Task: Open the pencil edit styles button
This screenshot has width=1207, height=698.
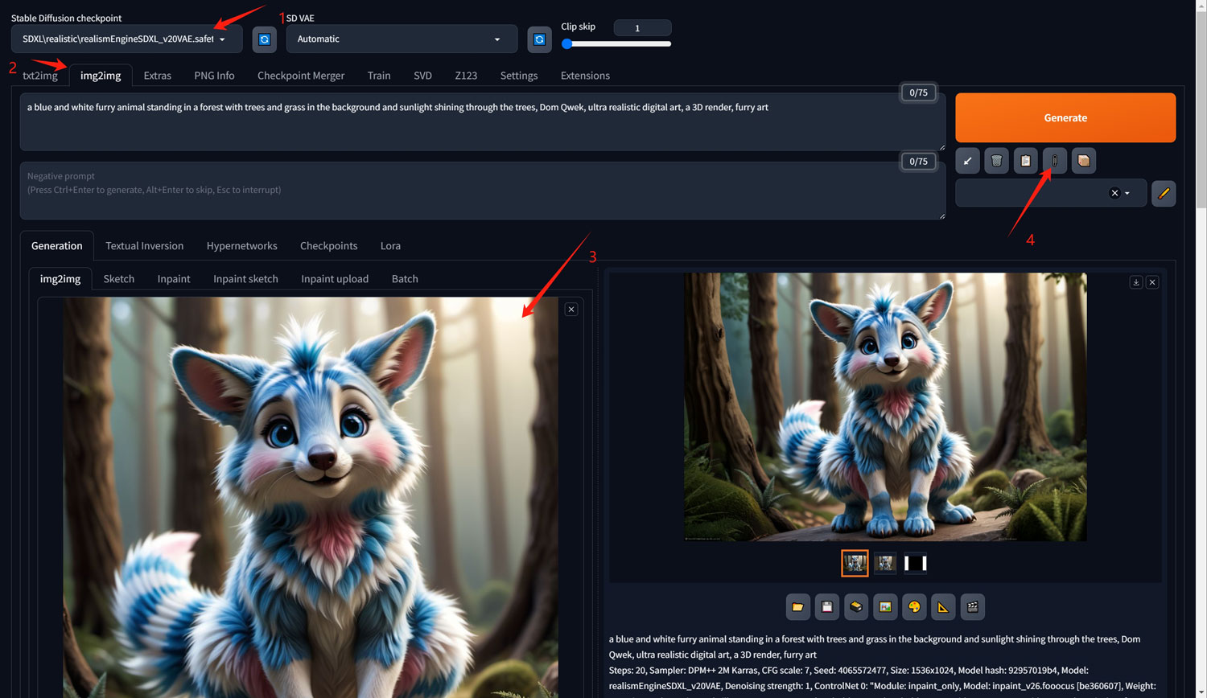Action: [x=1163, y=193]
